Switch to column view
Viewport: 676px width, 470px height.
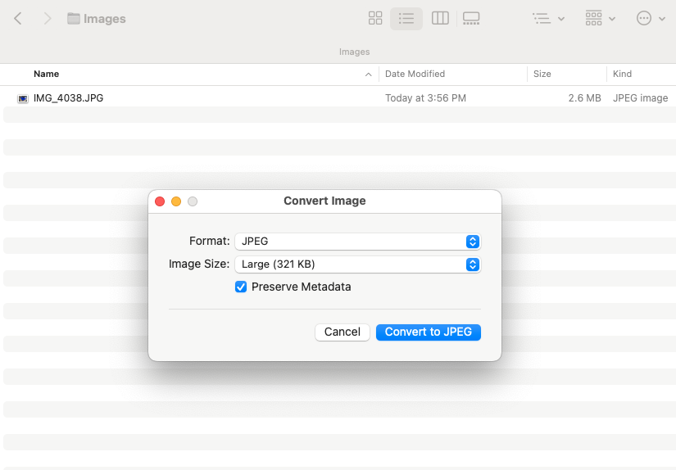pyautogui.click(x=440, y=19)
